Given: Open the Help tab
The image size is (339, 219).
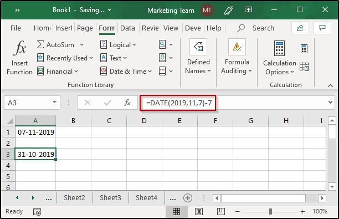Looking at the screenshot, I should (214, 28).
